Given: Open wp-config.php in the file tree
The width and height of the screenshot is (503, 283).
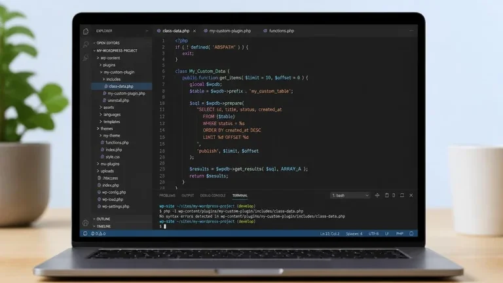Looking at the screenshot, I should pos(114,192).
